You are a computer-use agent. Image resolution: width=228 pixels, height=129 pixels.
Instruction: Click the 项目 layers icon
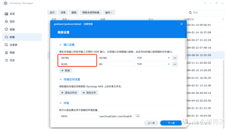pos(6,22)
